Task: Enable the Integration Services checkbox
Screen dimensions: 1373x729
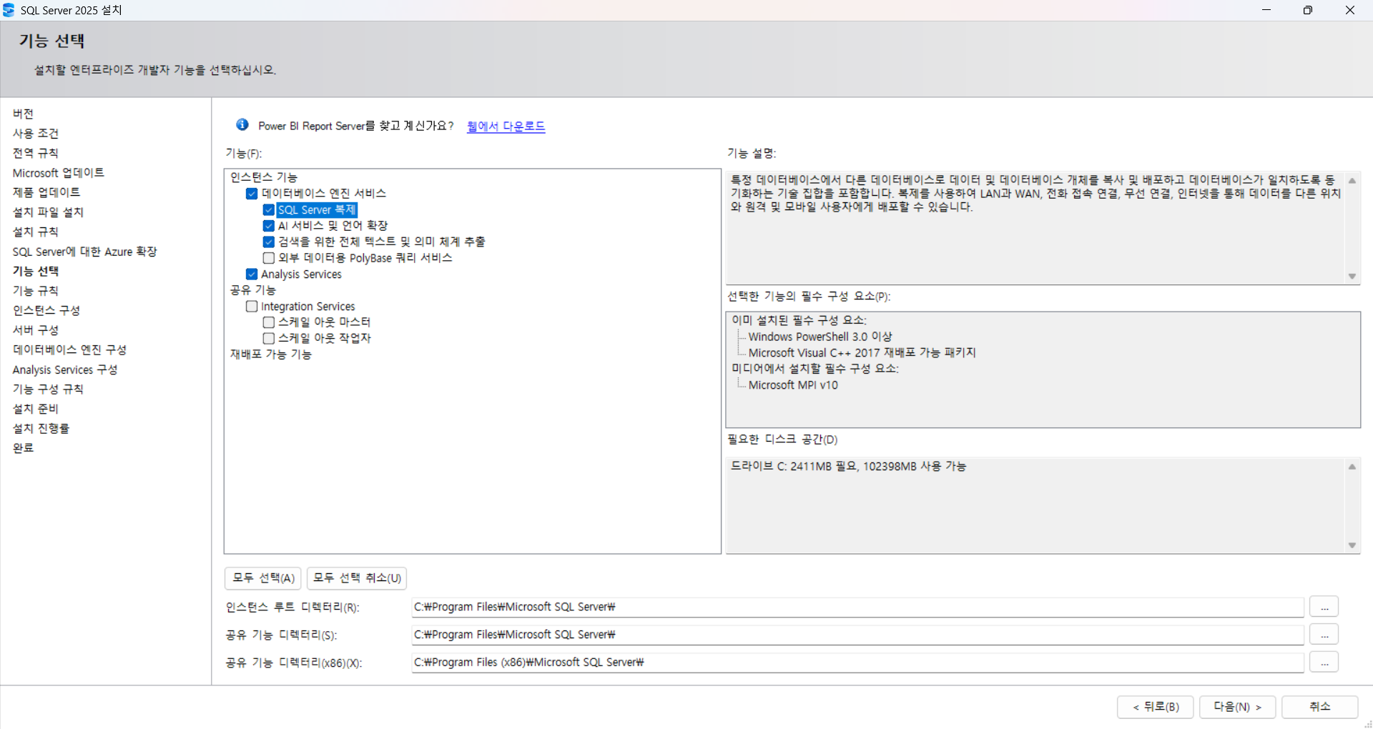Action: coord(252,307)
